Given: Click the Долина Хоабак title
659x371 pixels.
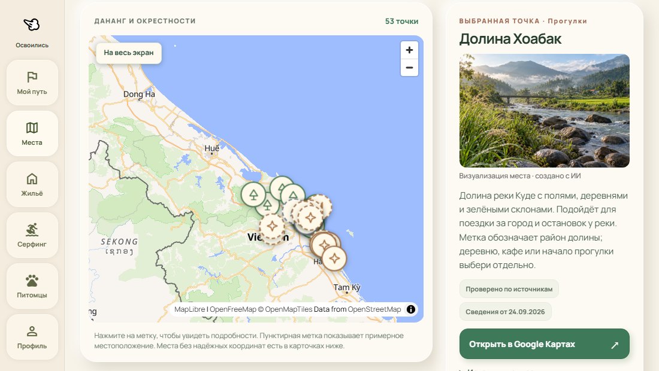Looking at the screenshot, I should coord(510,39).
